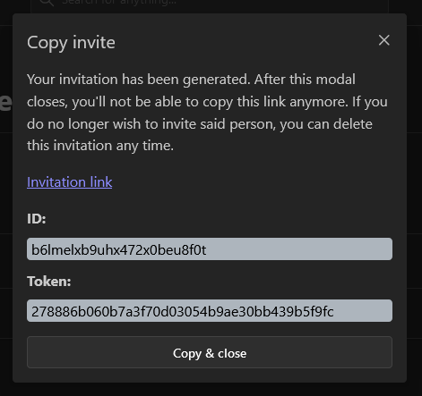This screenshot has height=396, width=422.
Task: Click the dimmed backdrop below the modal
Action: click(210, 390)
